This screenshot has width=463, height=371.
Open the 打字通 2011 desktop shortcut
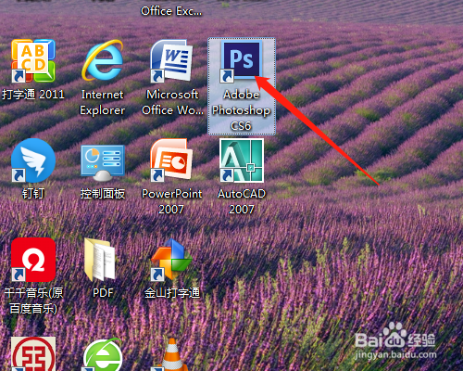pos(33,61)
